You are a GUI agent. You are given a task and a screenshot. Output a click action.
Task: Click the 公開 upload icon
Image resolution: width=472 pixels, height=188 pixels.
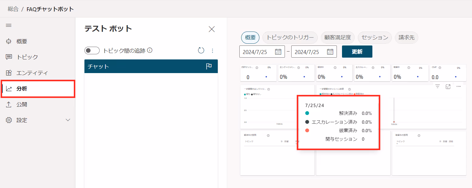9,105
